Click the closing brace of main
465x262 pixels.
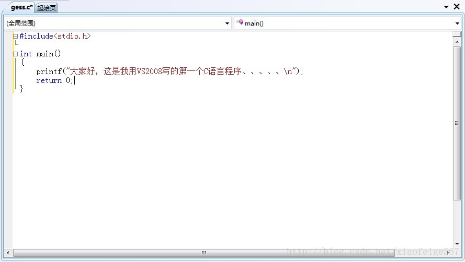click(x=21, y=89)
